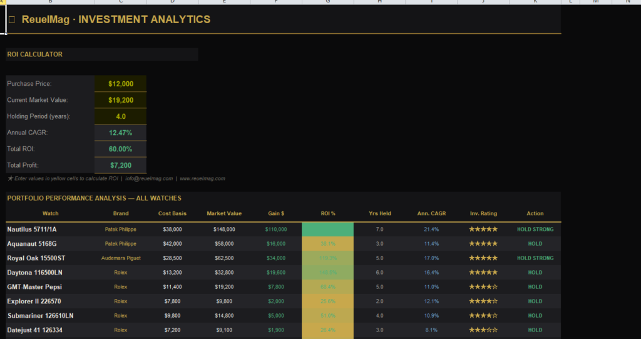Image resolution: width=641 pixels, height=339 pixels.
Task: Select the Submariner $5,000 gain cell
Action: [276, 316]
